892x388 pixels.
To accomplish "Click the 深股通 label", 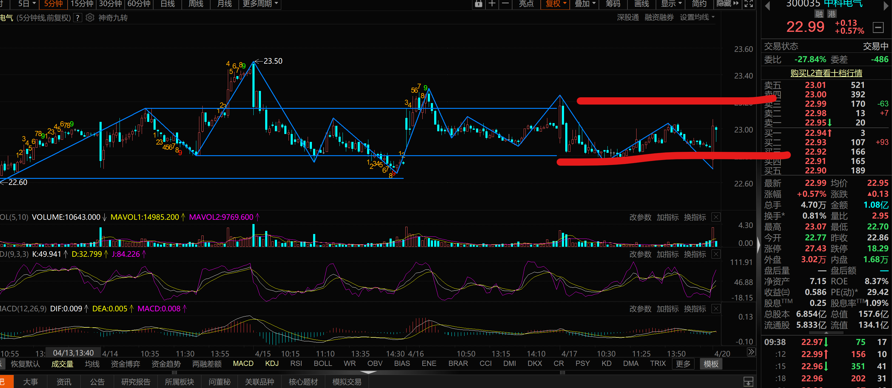I will pos(627,17).
